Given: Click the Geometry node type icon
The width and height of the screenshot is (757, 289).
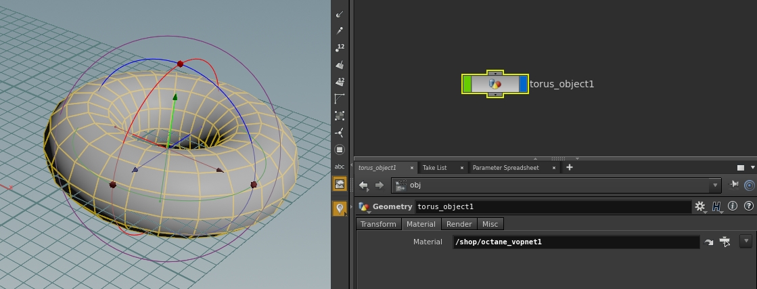Looking at the screenshot, I should pos(364,206).
